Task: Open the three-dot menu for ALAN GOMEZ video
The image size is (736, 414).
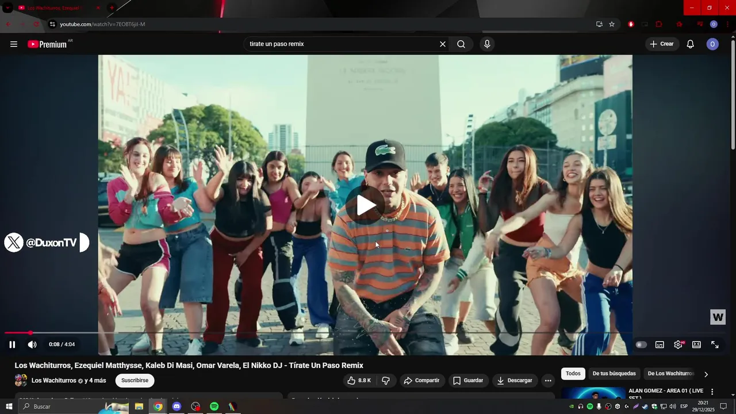Action: [x=712, y=392]
